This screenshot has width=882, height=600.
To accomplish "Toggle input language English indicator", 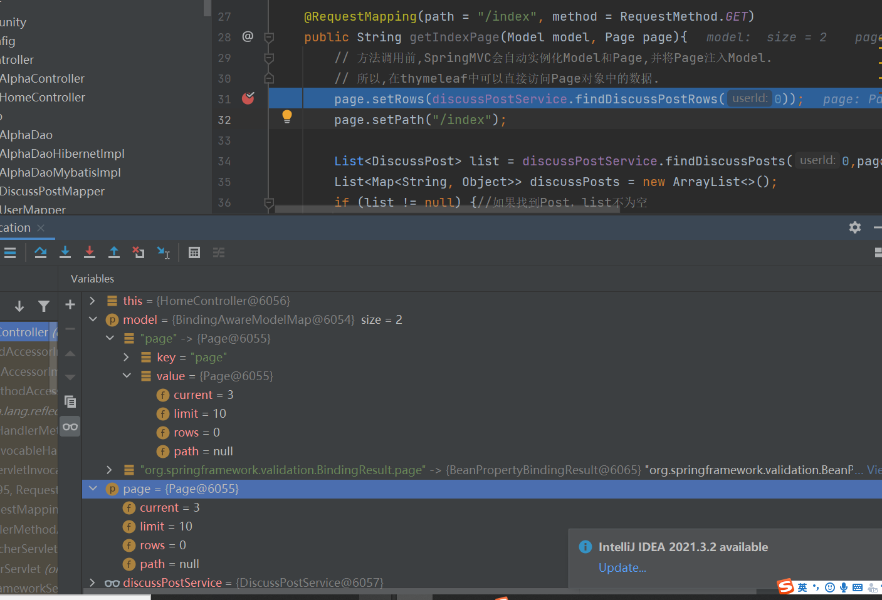I will [x=802, y=587].
